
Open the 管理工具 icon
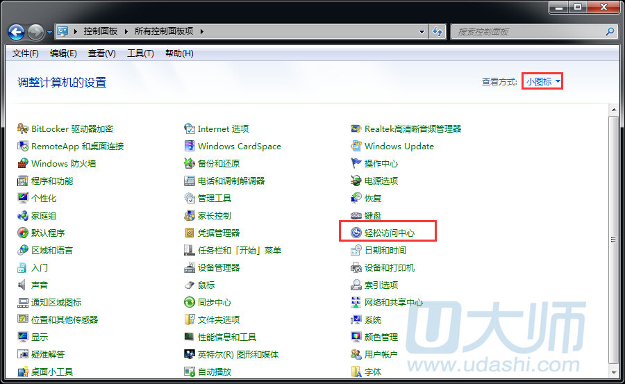[x=190, y=198]
